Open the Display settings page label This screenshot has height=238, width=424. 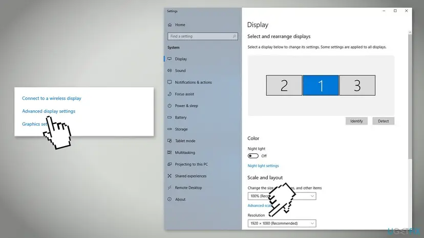[181, 59]
